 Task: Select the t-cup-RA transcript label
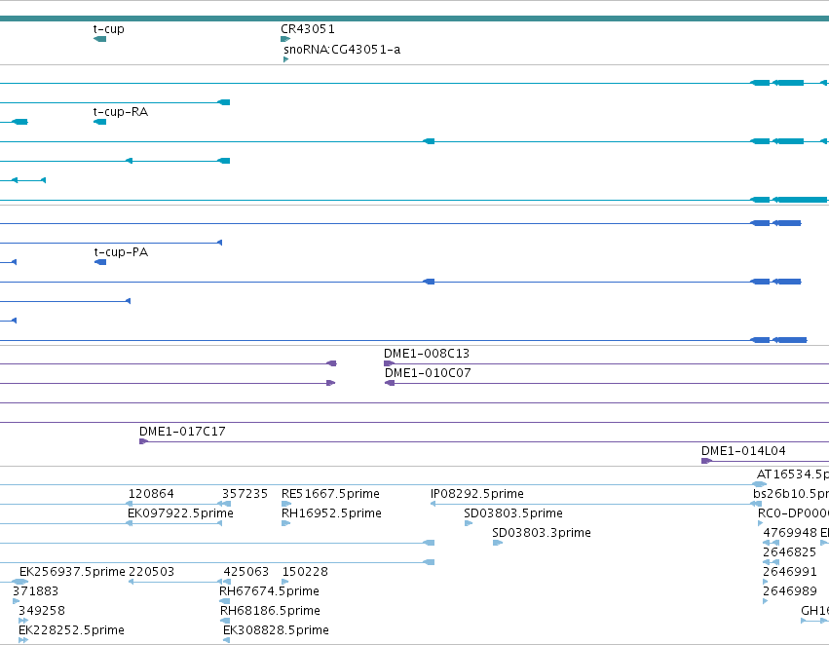(121, 112)
